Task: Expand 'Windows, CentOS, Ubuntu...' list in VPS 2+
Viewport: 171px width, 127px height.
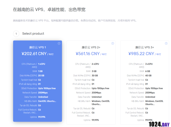Action: (100, 103)
